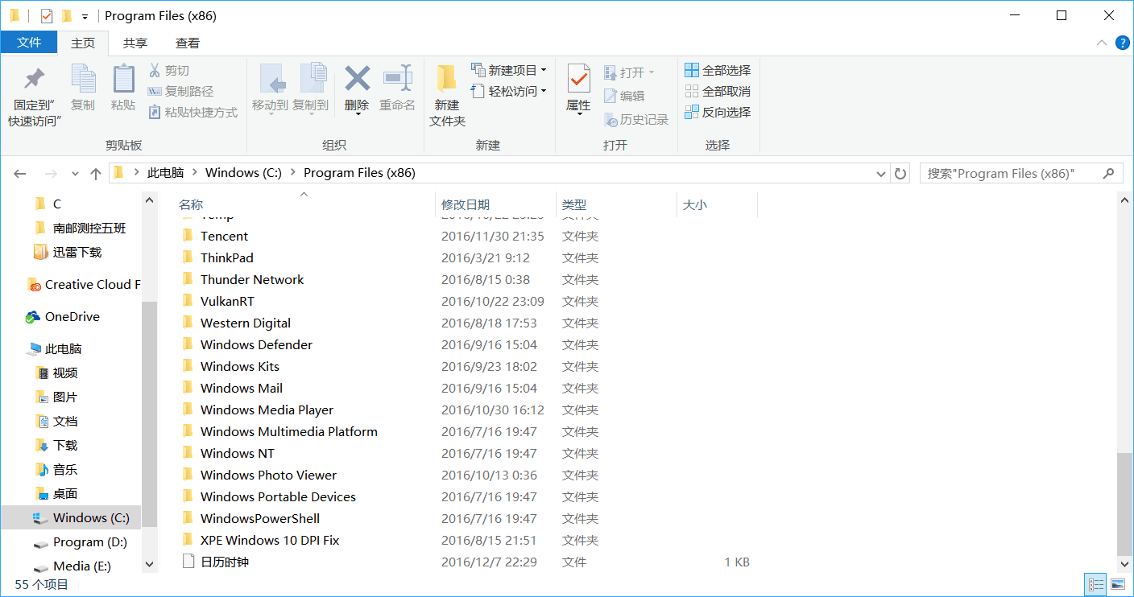Switch to details view layout icon
This screenshot has width=1134, height=597.
tap(1095, 584)
